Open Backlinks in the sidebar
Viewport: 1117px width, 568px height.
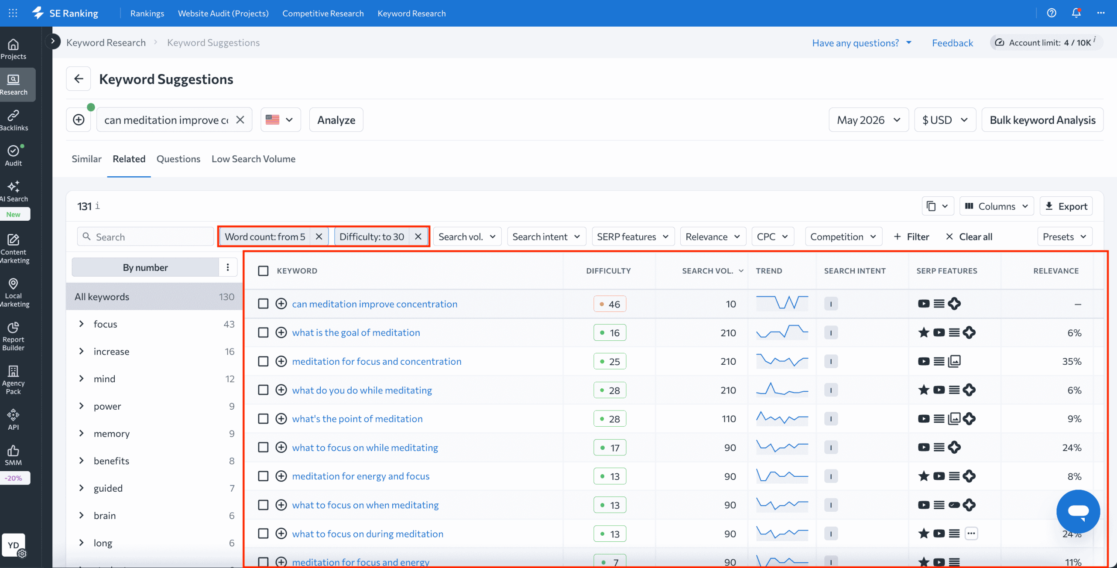(13, 121)
